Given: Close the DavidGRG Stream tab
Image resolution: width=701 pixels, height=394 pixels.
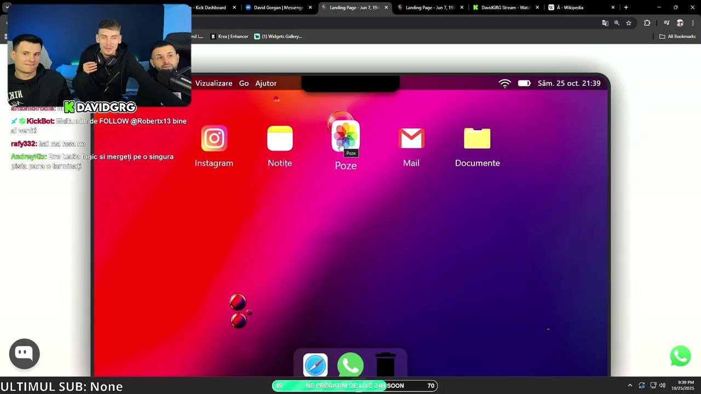Looking at the screenshot, I should coord(537,8).
